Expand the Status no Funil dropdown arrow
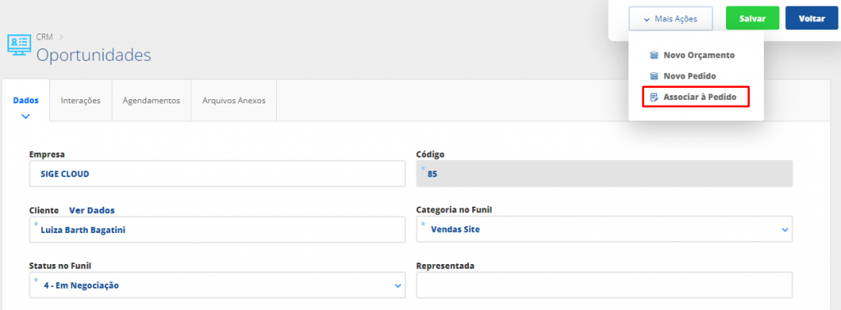This screenshot has width=841, height=310. tap(398, 286)
